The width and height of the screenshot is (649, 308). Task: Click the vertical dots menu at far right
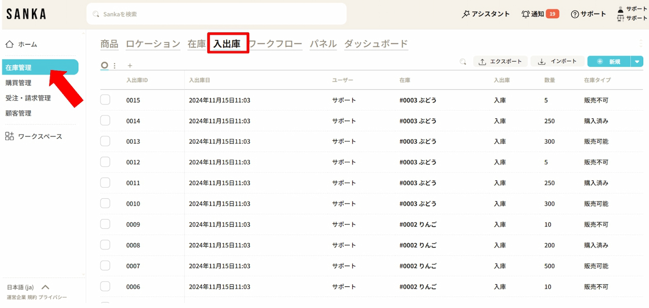click(x=641, y=43)
